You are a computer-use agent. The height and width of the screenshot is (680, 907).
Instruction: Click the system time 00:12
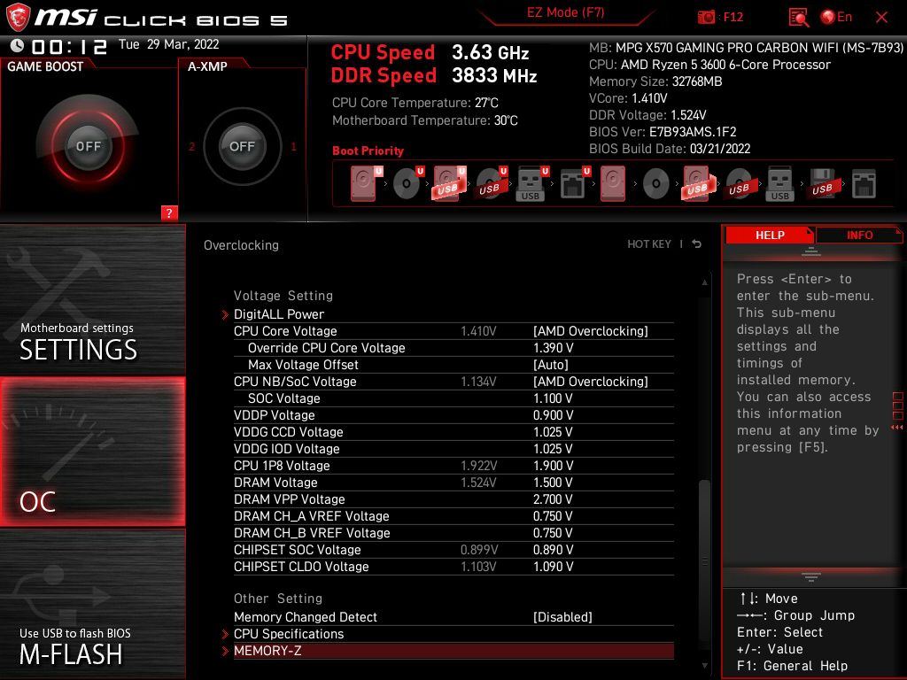[69, 46]
